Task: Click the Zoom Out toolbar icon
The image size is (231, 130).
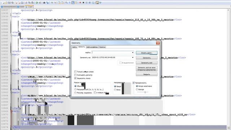Action: pyautogui.click(x=55, y=3)
